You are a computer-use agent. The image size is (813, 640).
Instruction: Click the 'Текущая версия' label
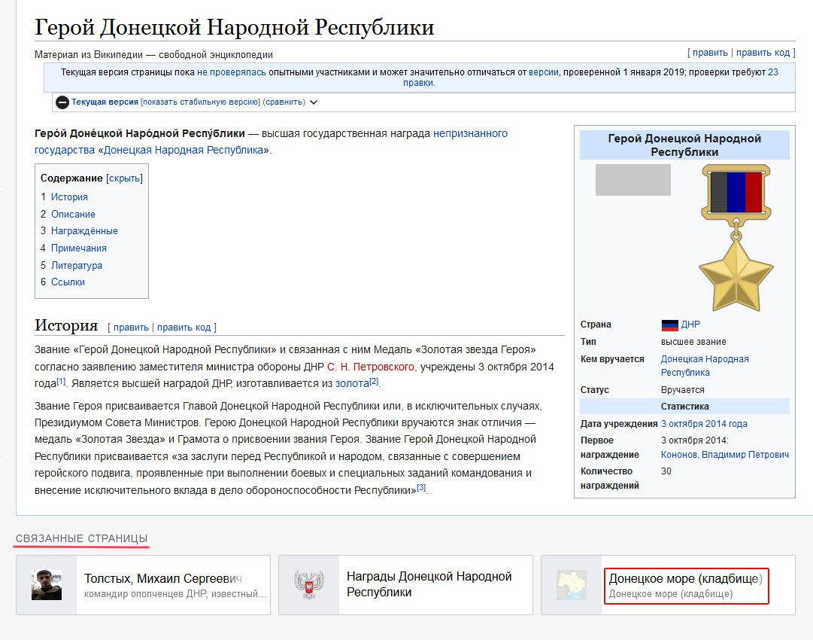105,102
